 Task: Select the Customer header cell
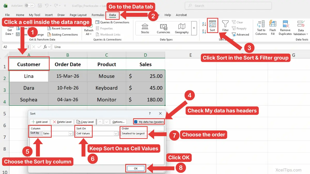[29, 64]
